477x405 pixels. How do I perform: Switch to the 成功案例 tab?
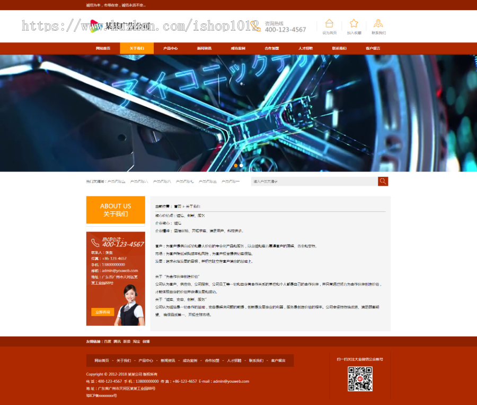pyautogui.click(x=238, y=48)
